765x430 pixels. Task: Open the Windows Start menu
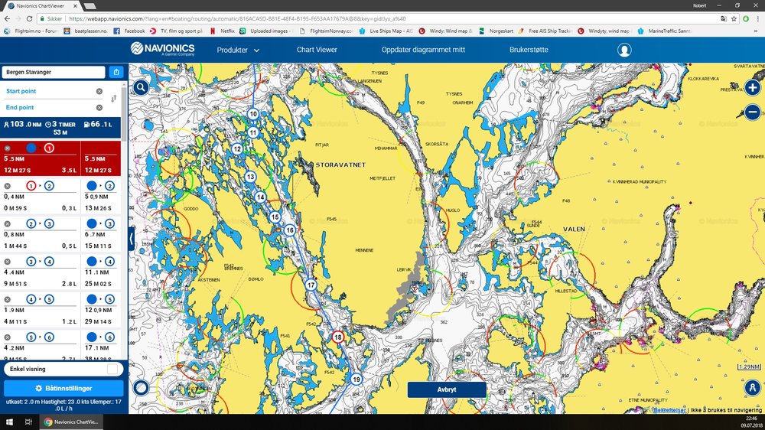pyautogui.click(x=9, y=422)
